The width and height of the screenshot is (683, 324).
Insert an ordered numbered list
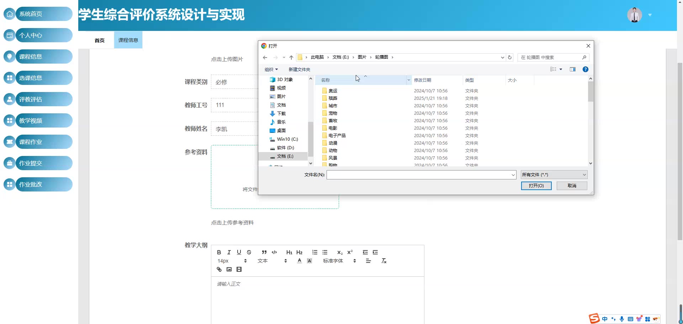pyautogui.click(x=315, y=252)
